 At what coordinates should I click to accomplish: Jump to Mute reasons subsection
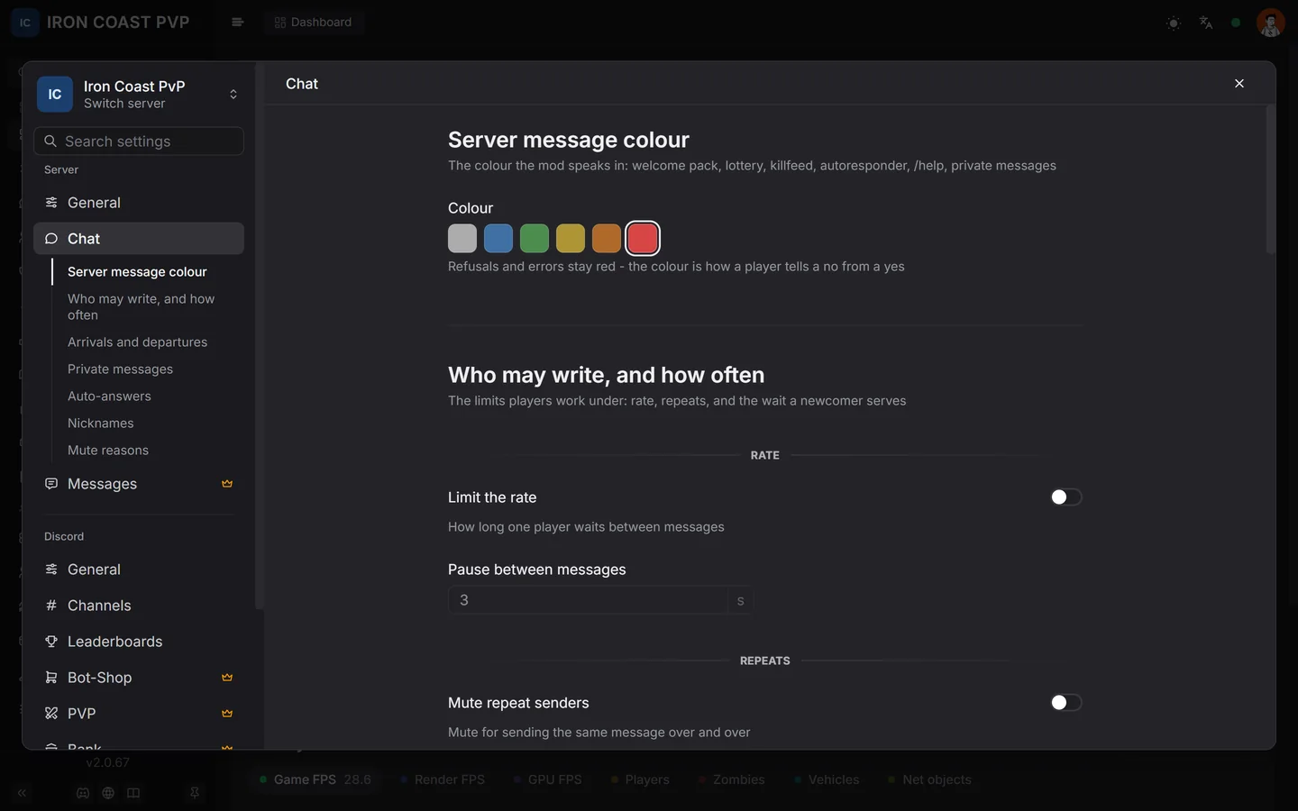pos(108,451)
